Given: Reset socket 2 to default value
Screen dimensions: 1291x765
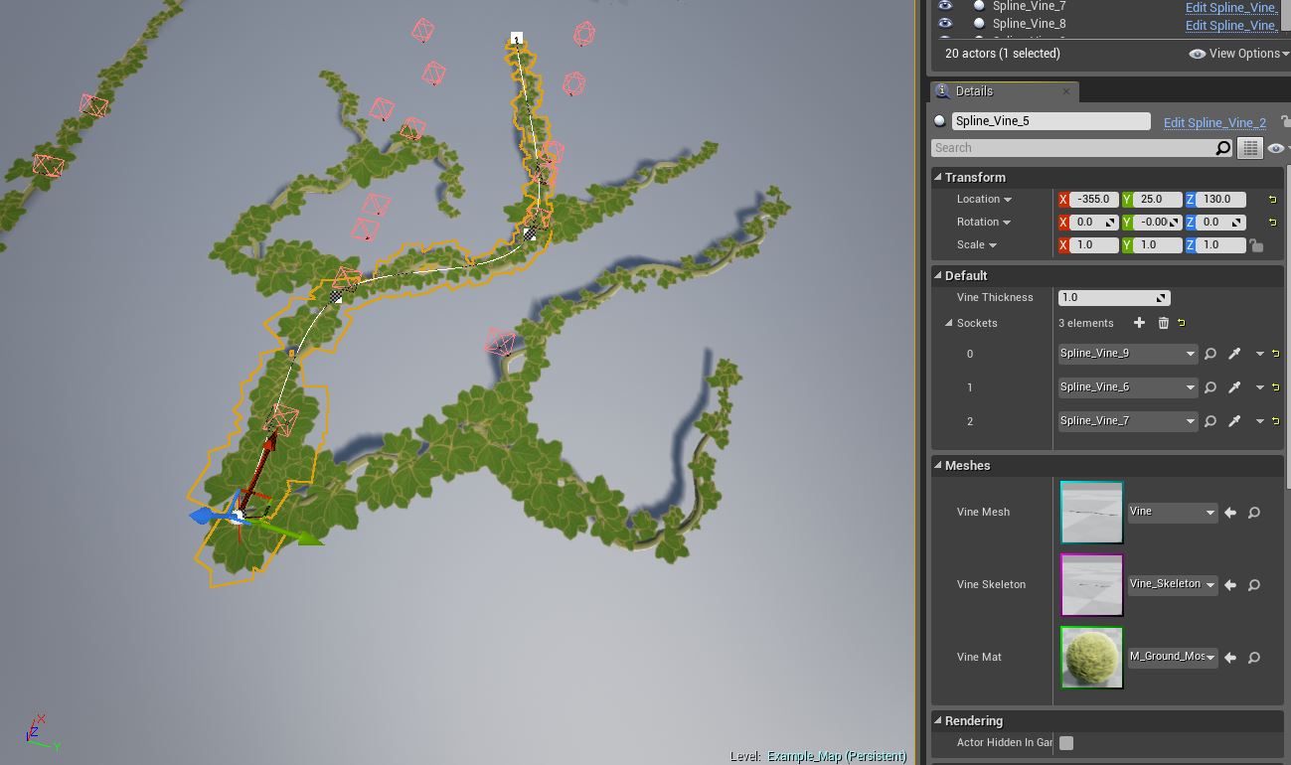Looking at the screenshot, I should [x=1275, y=421].
